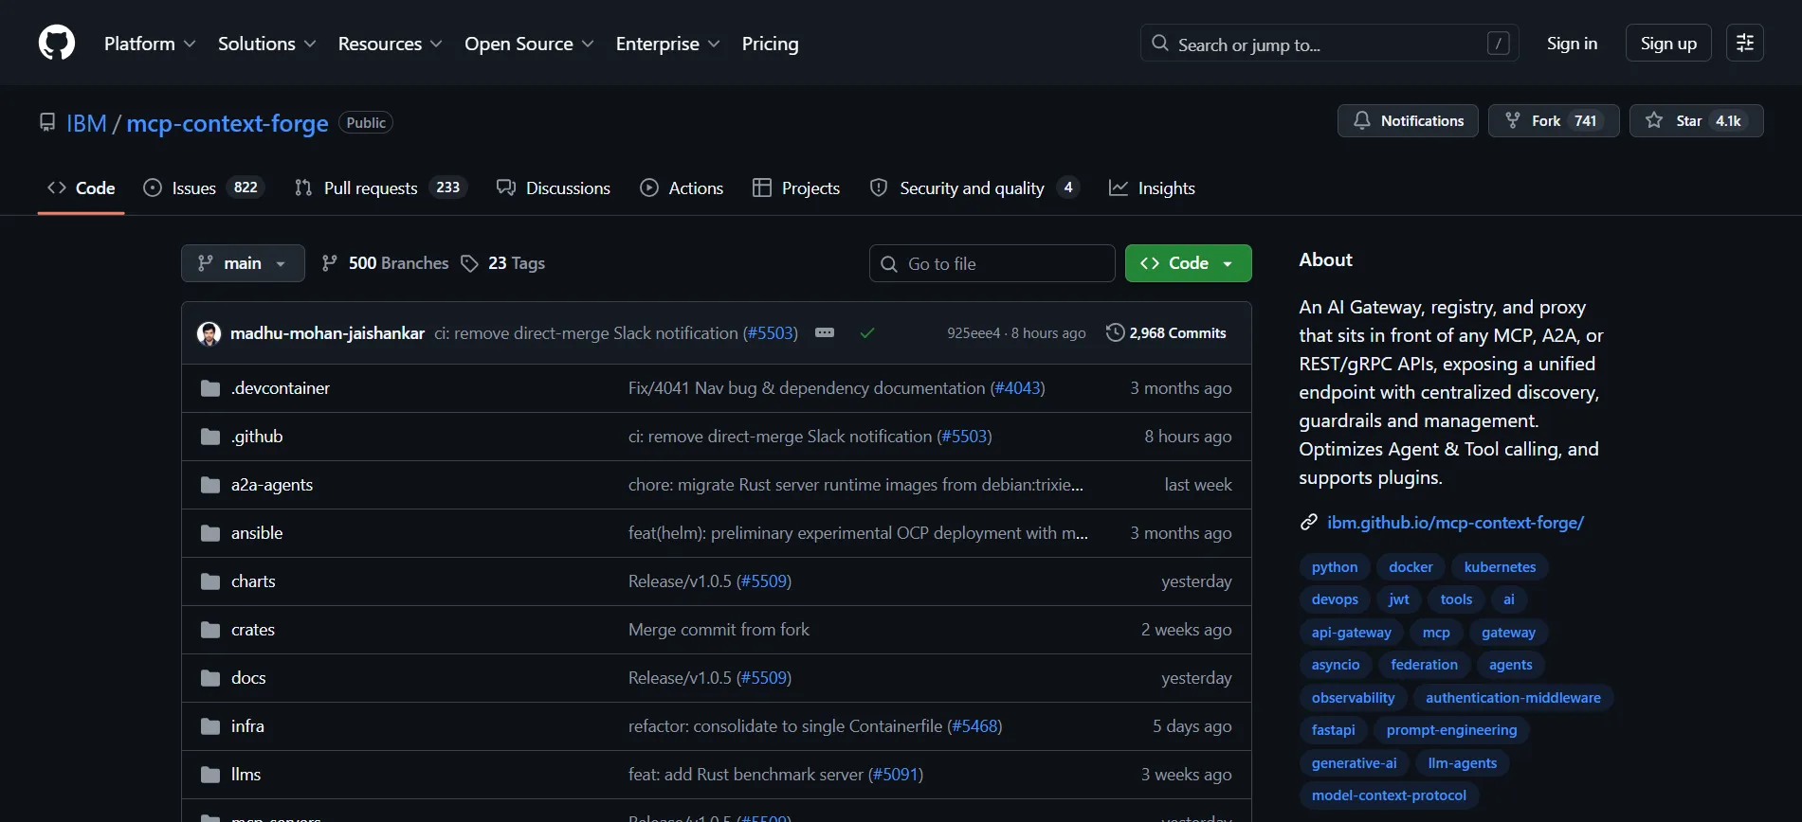Select the api-gateway topic tag
The width and height of the screenshot is (1802, 822).
[x=1351, y=633]
